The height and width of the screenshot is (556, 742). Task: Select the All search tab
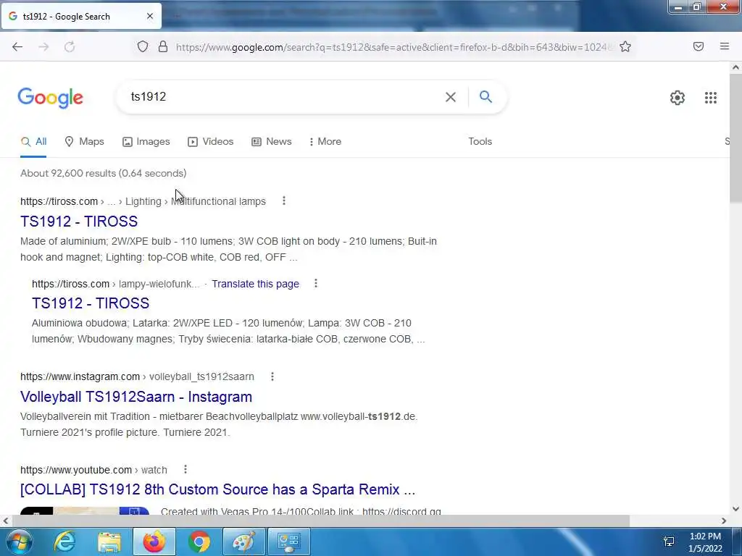pos(33,142)
